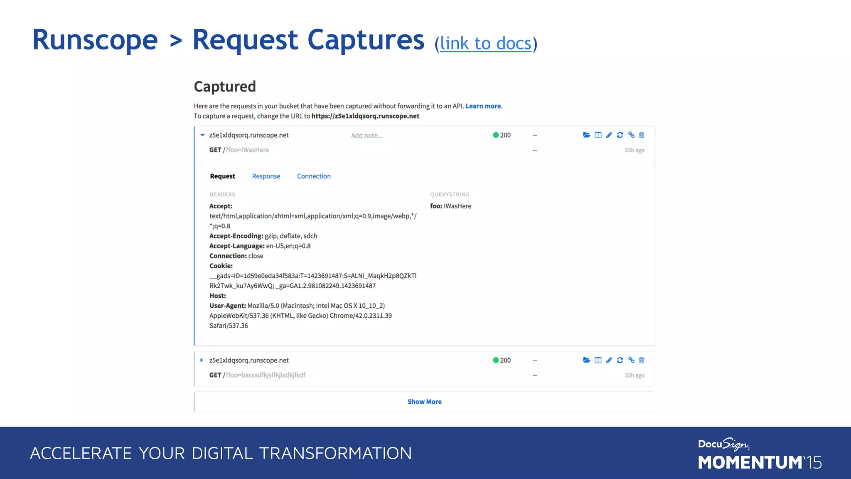Open the Connection tab
The width and height of the screenshot is (851, 479).
[x=314, y=176]
